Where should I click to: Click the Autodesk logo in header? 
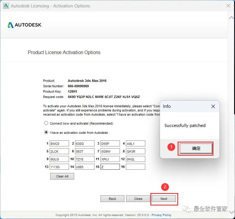pyautogui.click(x=25, y=25)
